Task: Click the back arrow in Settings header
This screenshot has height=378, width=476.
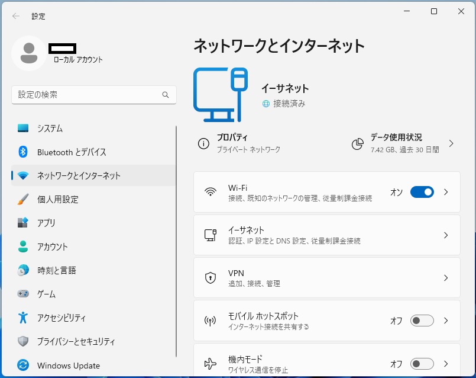Action: [16, 16]
